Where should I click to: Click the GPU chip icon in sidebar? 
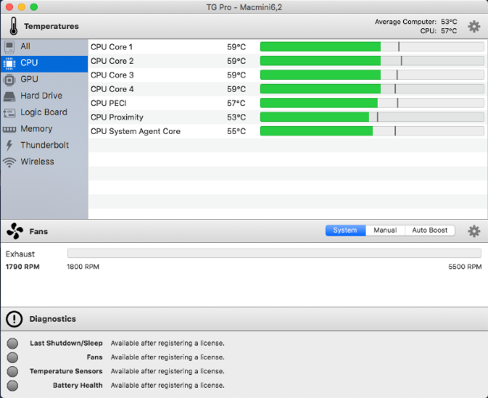(10, 79)
